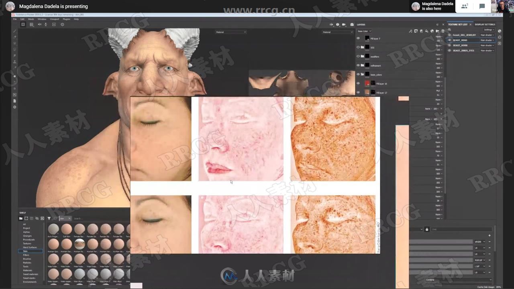Select the Calf Skin material thumbnail

click(66, 230)
